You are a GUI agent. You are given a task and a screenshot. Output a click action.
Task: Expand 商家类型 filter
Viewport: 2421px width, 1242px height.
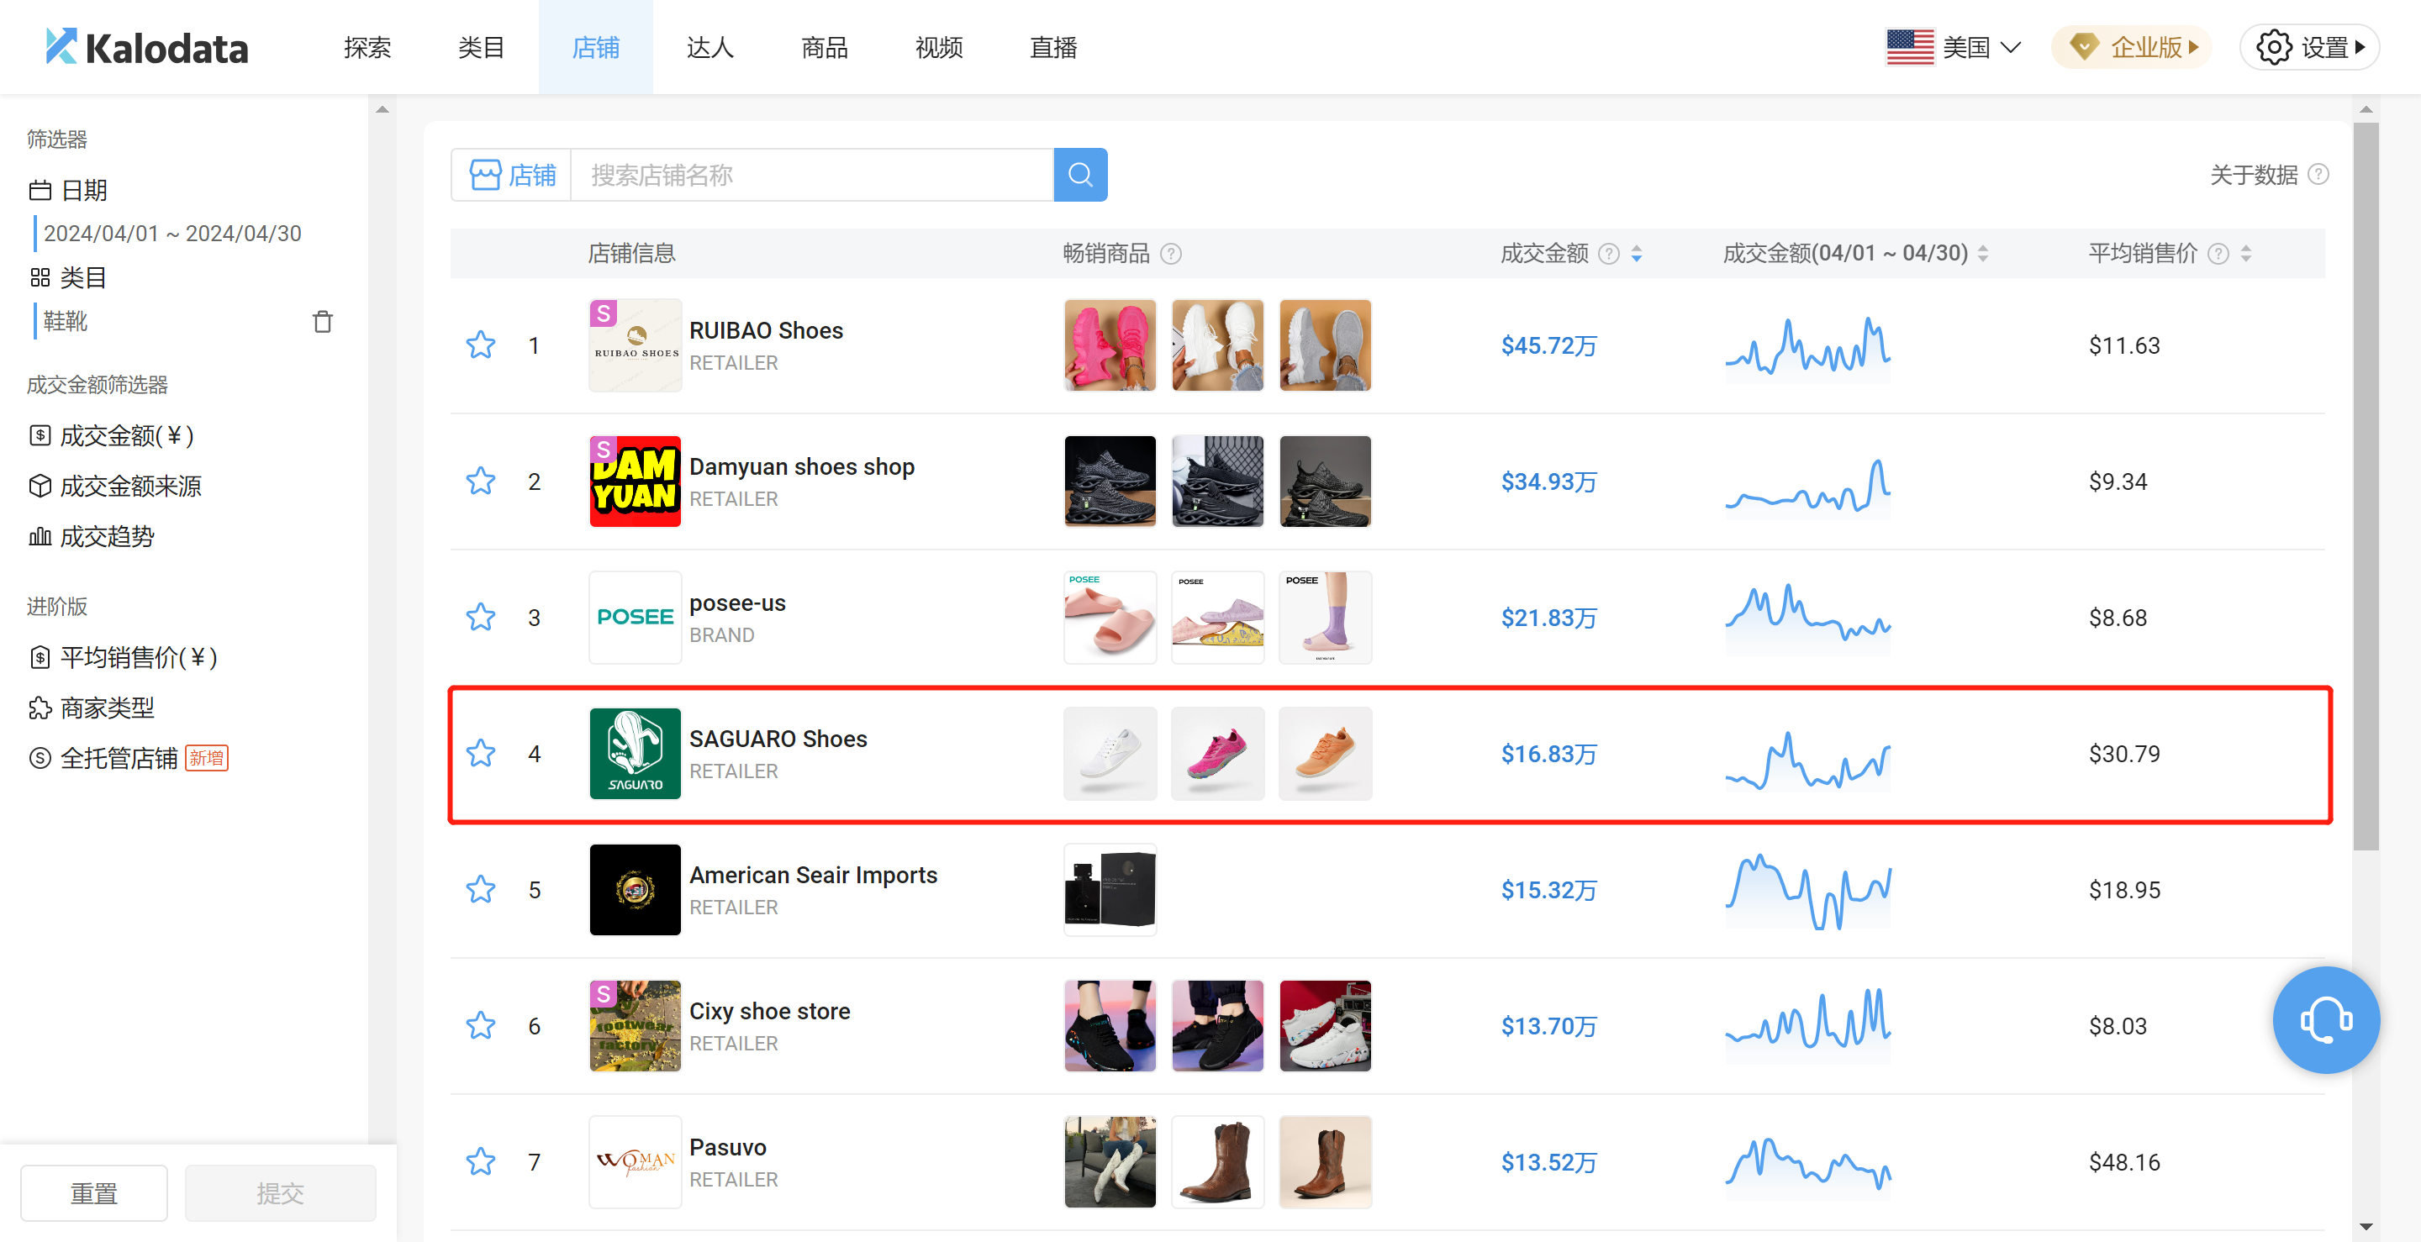(x=91, y=708)
